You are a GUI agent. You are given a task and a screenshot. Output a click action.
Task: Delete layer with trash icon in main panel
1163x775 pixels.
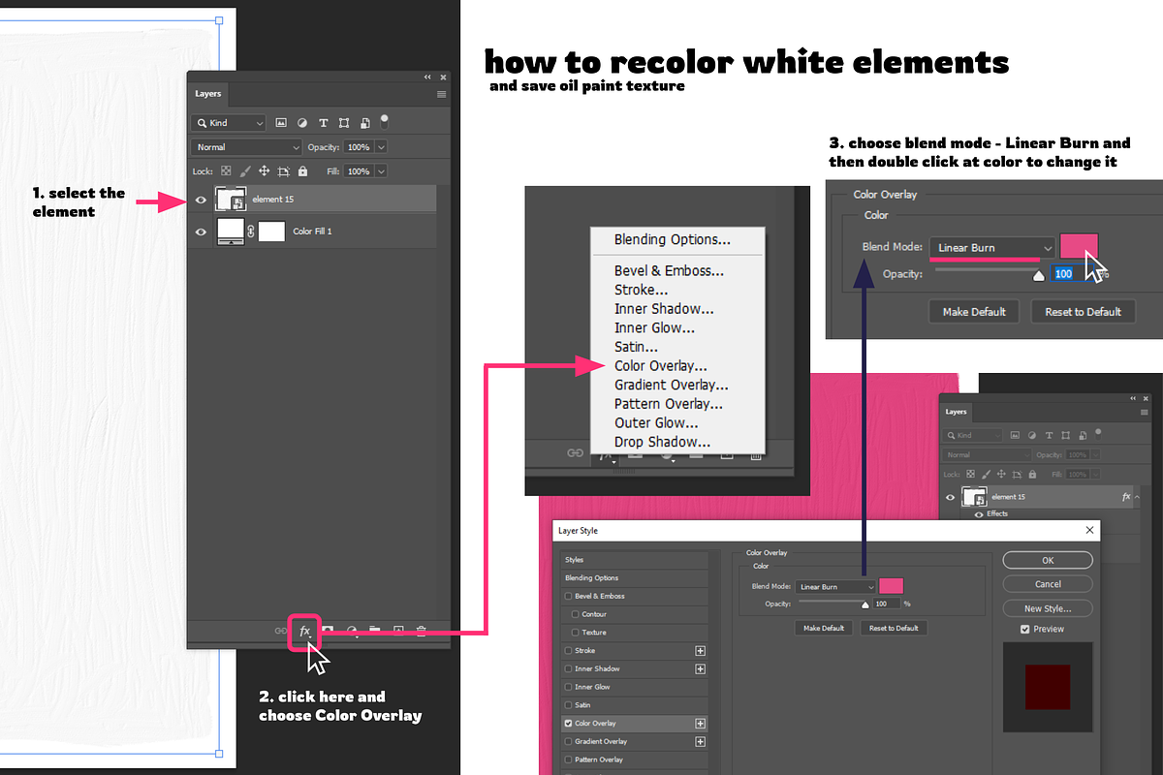pyautogui.click(x=421, y=631)
